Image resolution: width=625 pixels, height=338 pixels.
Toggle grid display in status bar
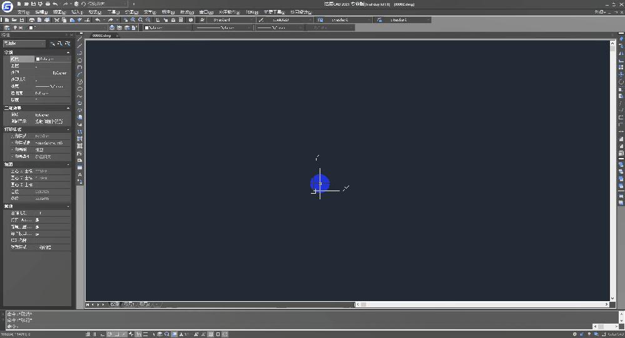pos(95,334)
